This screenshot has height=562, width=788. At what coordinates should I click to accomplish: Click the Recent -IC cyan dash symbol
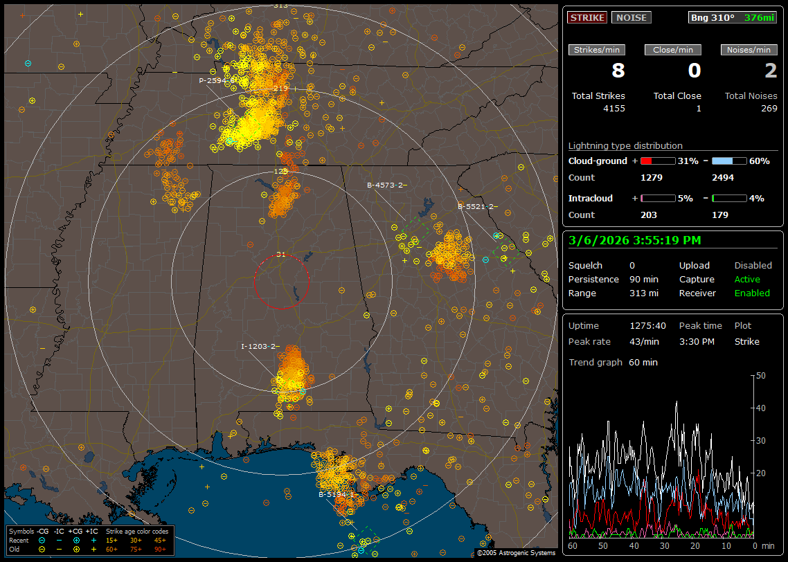coord(59,540)
